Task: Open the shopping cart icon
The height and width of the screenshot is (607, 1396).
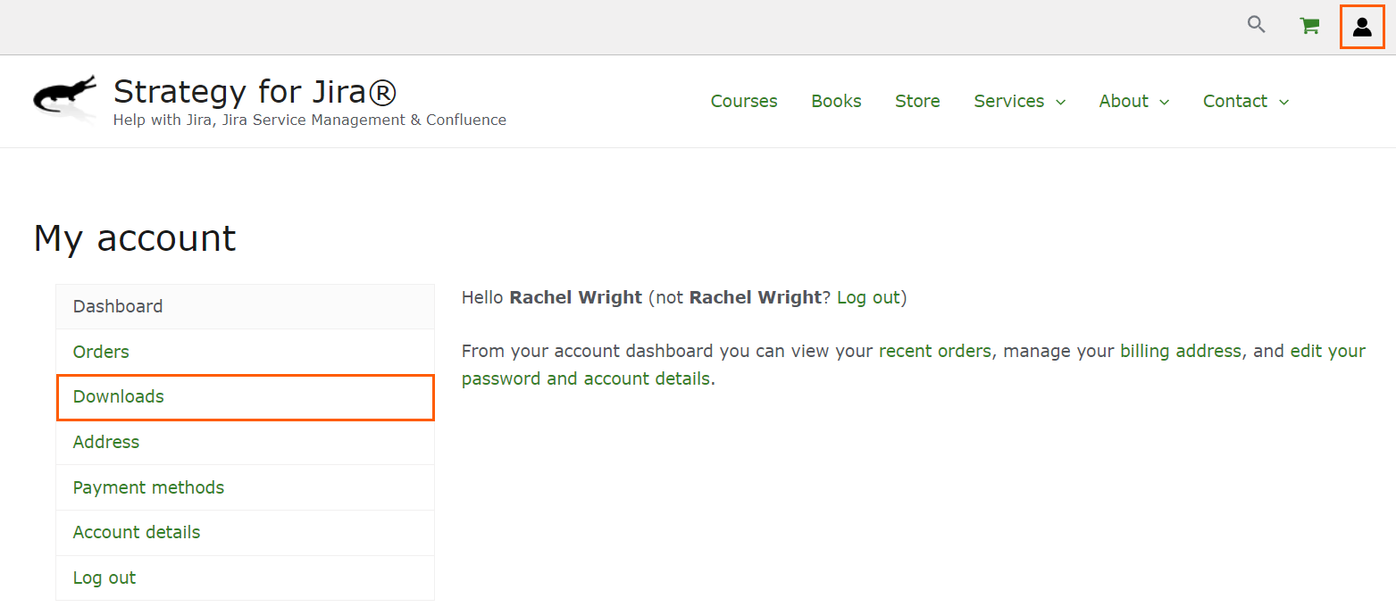Action: pyautogui.click(x=1309, y=26)
